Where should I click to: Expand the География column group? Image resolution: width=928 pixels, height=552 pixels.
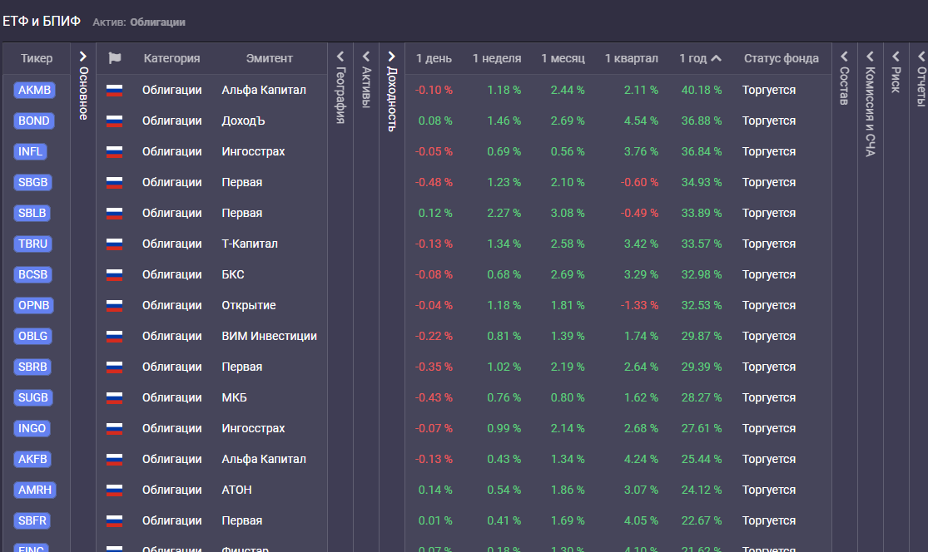pyautogui.click(x=340, y=57)
